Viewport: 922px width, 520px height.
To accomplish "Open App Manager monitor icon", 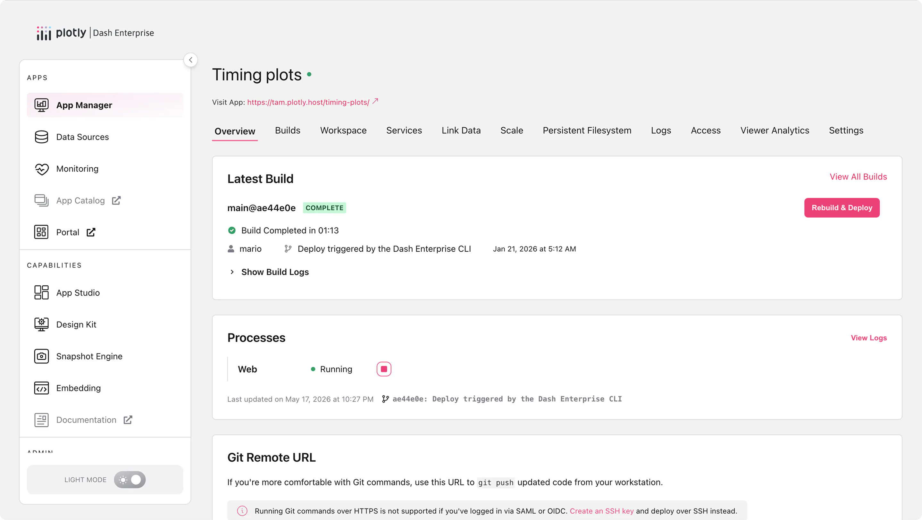I will pos(42,105).
